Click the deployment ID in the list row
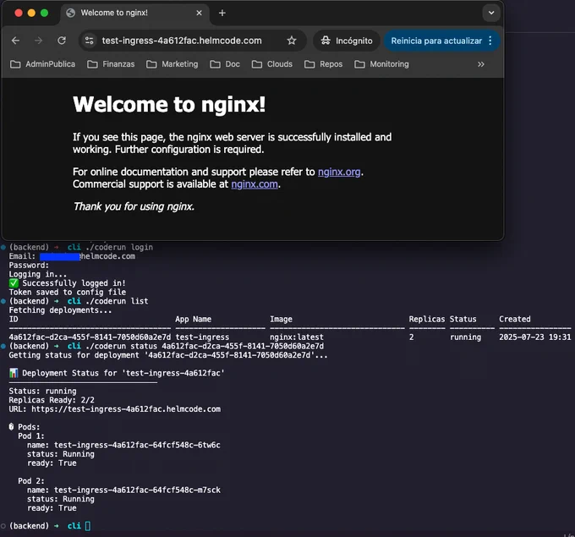 [90, 337]
